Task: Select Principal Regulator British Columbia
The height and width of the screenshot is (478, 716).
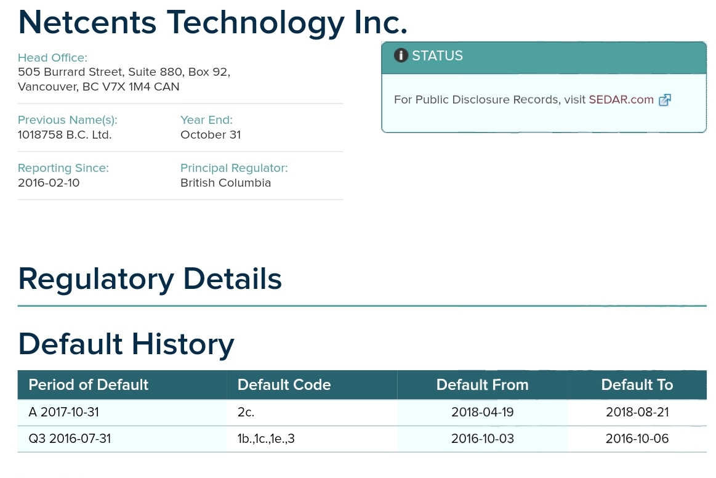Action: pyautogui.click(x=225, y=182)
